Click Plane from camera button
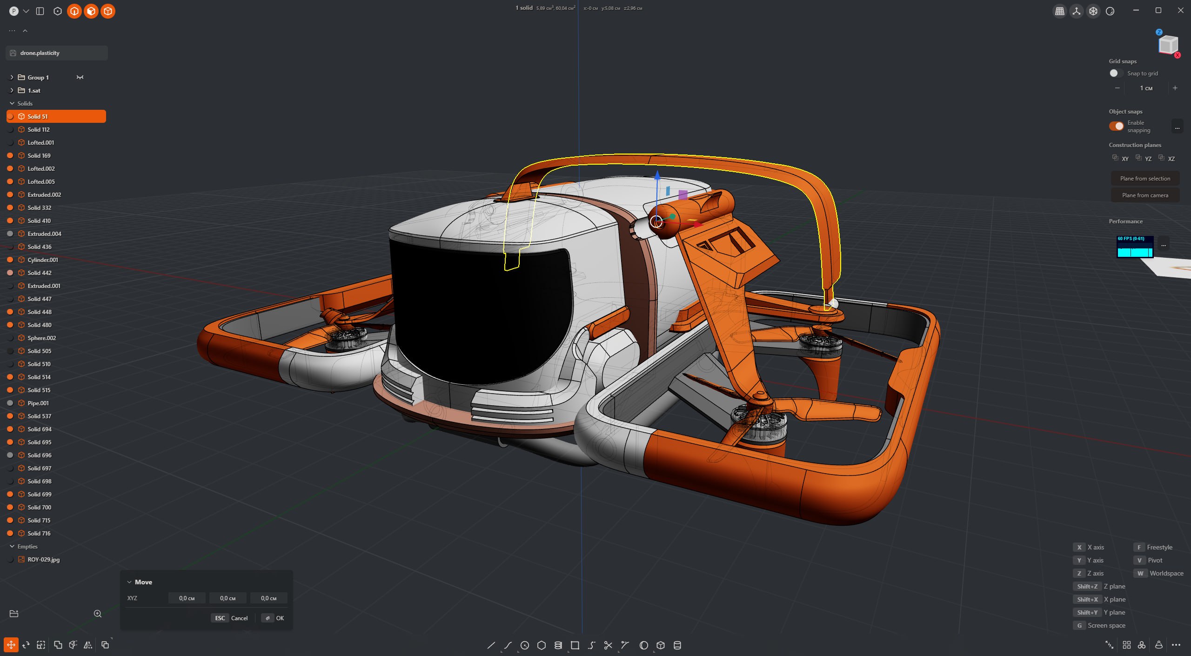Image resolution: width=1191 pixels, height=656 pixels. pos(1145,195)
